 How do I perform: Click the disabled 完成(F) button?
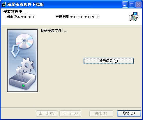(101, 113)
